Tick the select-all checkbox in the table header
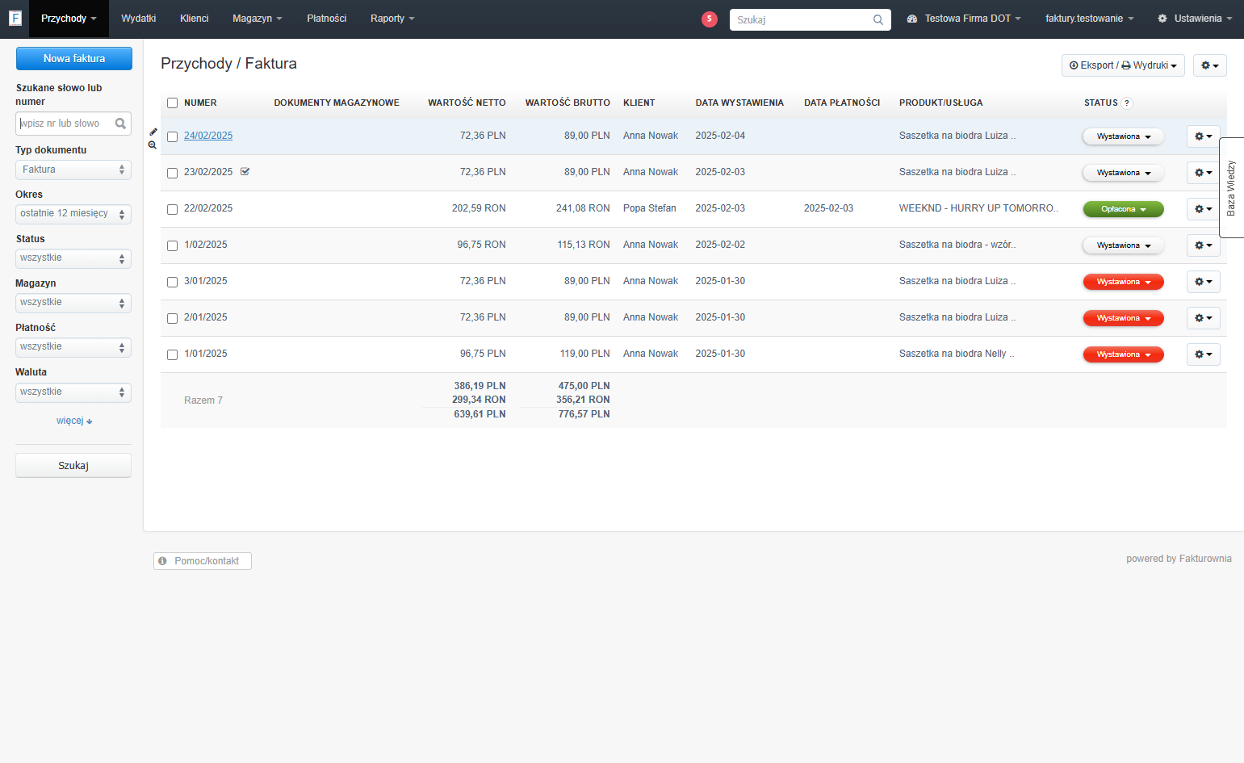 pyautogui.click(x=172, y=103)
